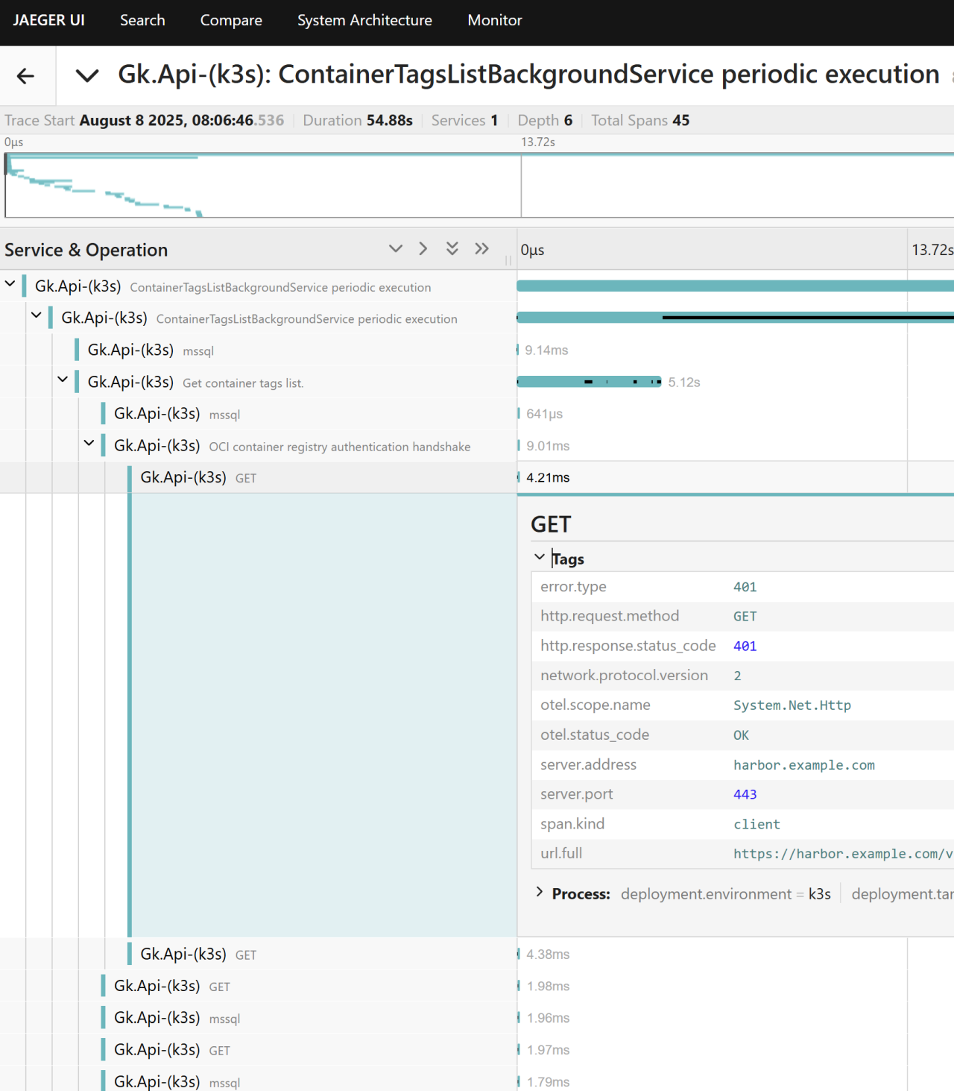Collapse OCI container registry authentication handshake span
The image size is (954, 1091).
click(89, 443)
